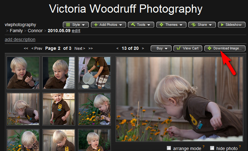Click the View Cart button

click(188, 49)
